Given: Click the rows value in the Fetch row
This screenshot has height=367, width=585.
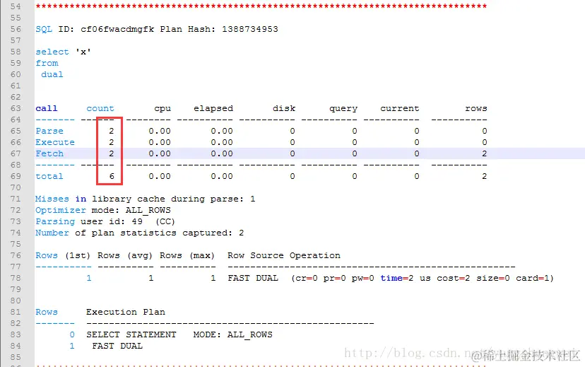Looking at the screenshot, I should [x=484, y=153].
